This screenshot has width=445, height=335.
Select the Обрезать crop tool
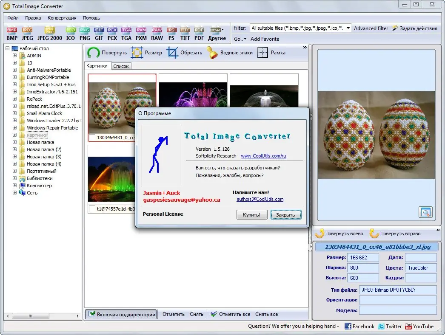(x=184, y=53)
